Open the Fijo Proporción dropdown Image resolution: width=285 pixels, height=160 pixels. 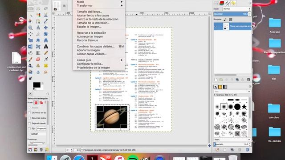click(x=41, y=128)
